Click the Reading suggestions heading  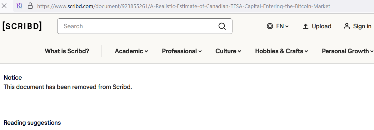coord(32,123)
